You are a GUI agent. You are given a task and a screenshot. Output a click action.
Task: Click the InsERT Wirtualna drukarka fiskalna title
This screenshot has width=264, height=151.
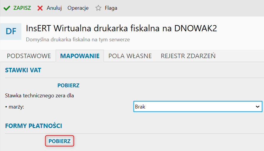(x=122, y=28)
